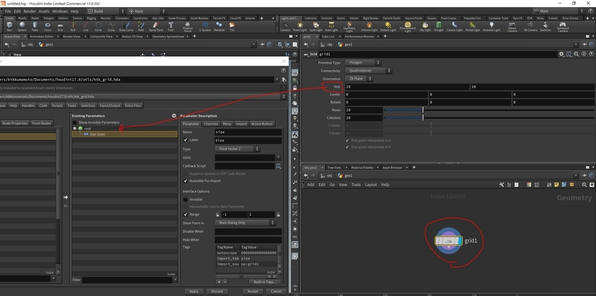Viewport: 596px width, 296px height.
Task: Select the Metaball shelf tool
Action: pos(219,26)
